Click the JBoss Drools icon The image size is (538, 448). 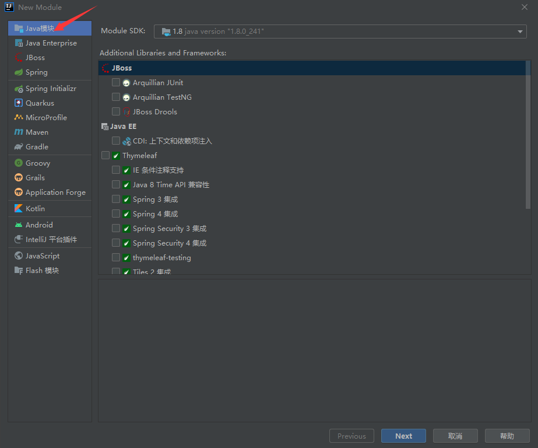tap(126, 112)
